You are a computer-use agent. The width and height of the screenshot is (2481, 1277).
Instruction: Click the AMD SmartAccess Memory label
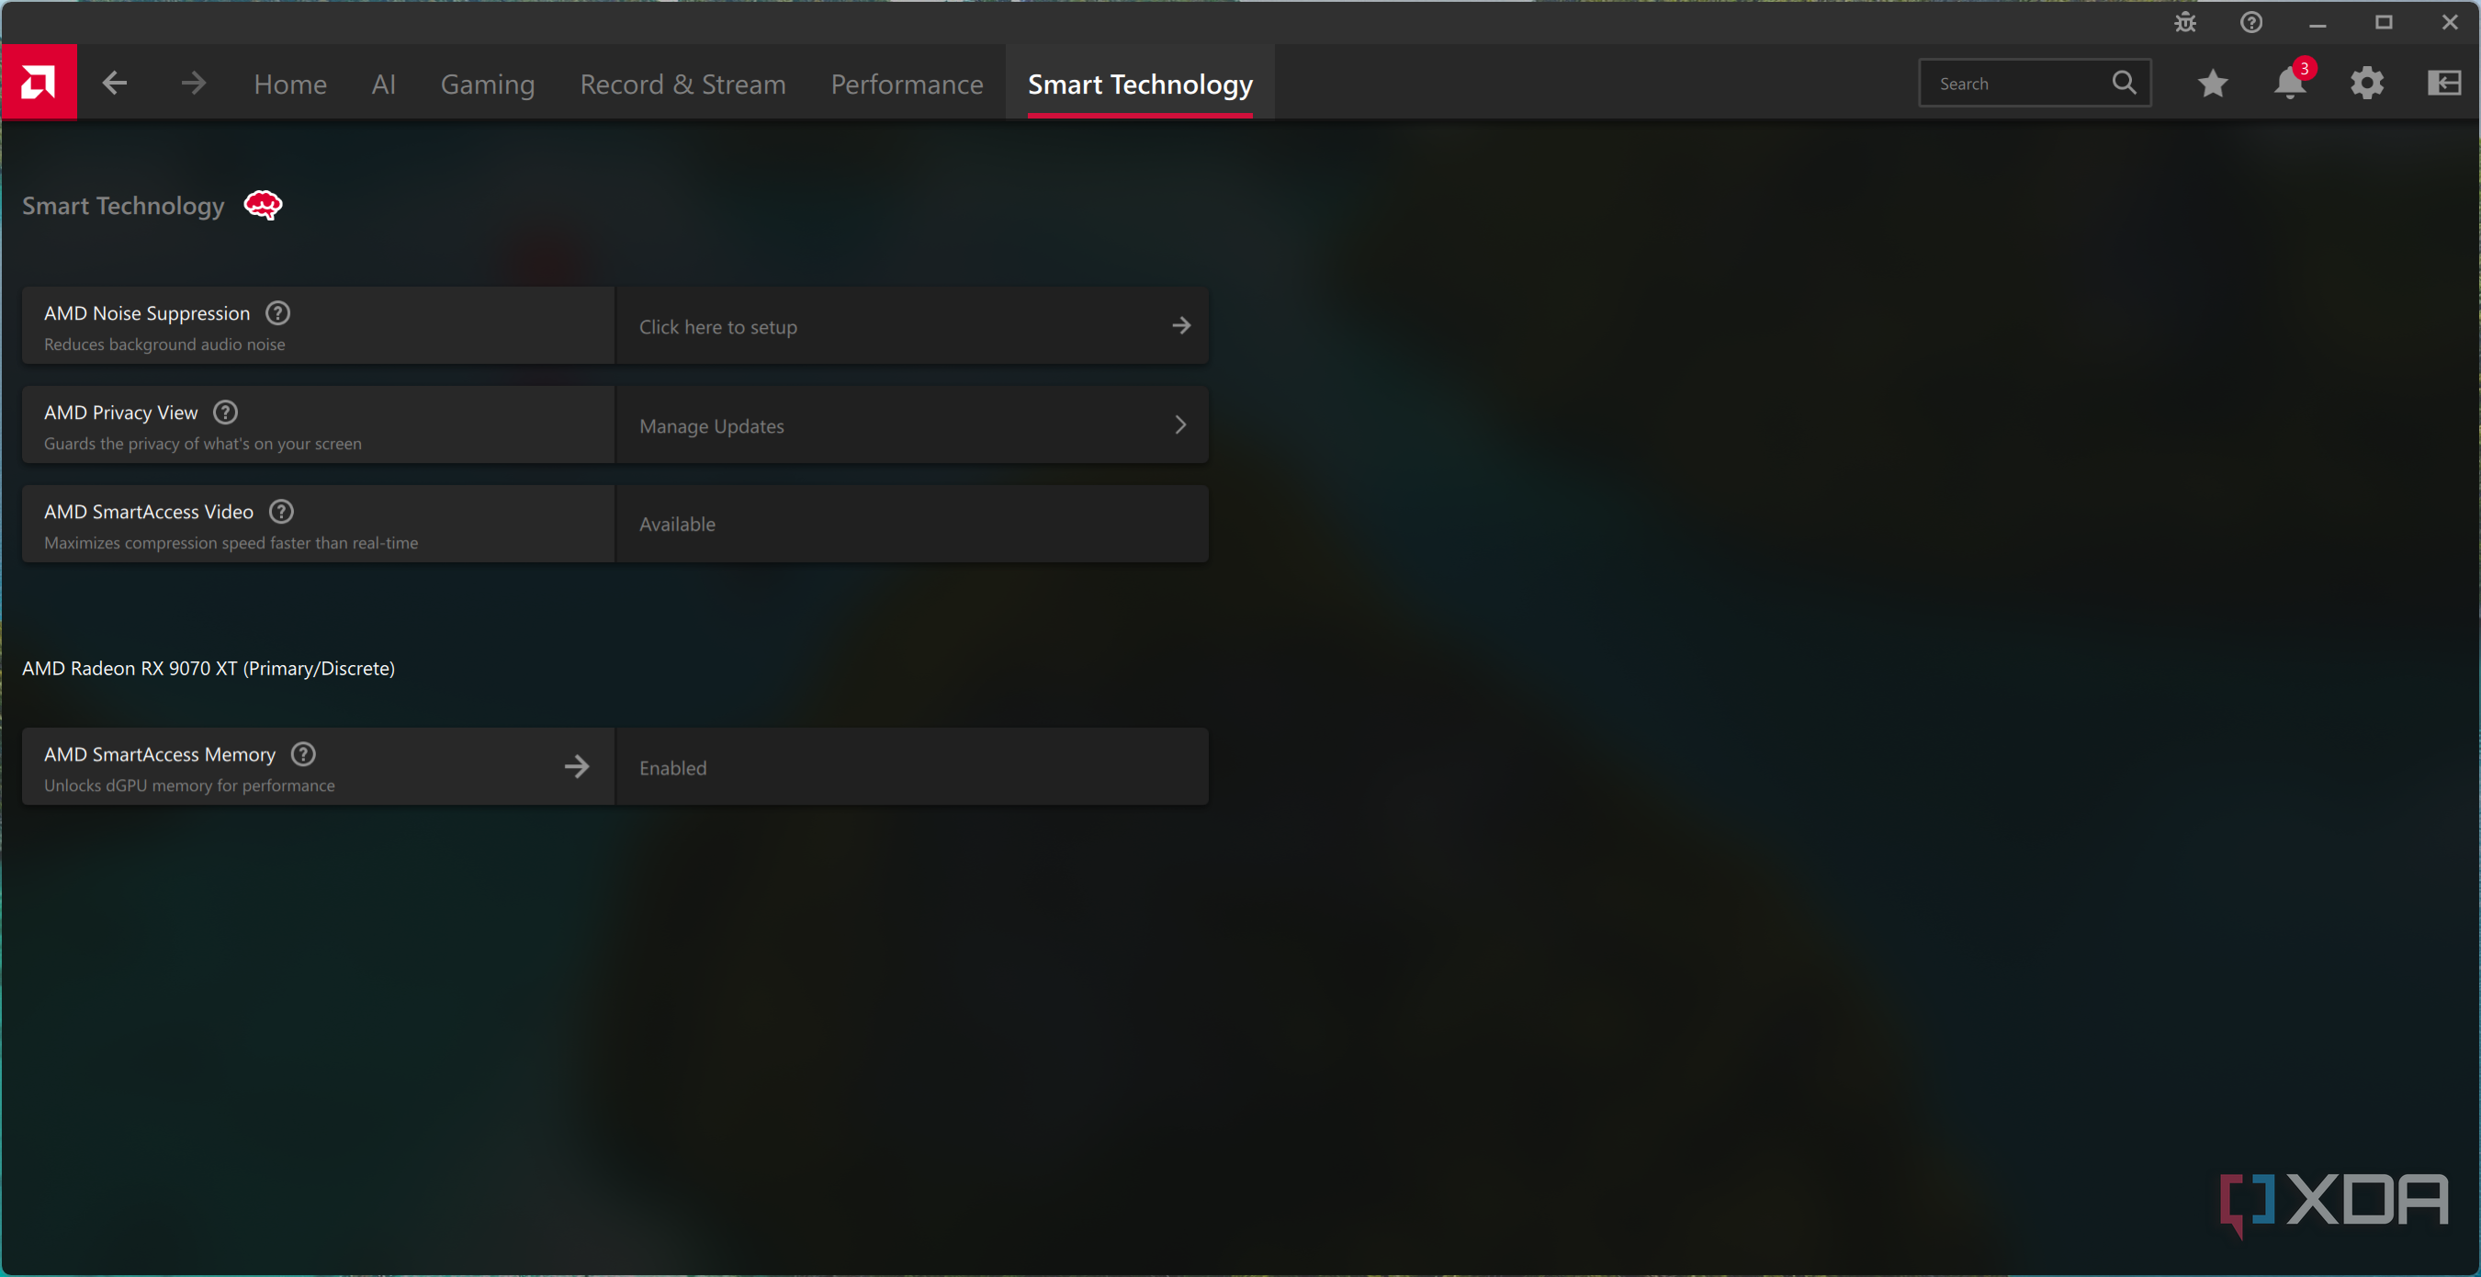(x=160, y=755)
